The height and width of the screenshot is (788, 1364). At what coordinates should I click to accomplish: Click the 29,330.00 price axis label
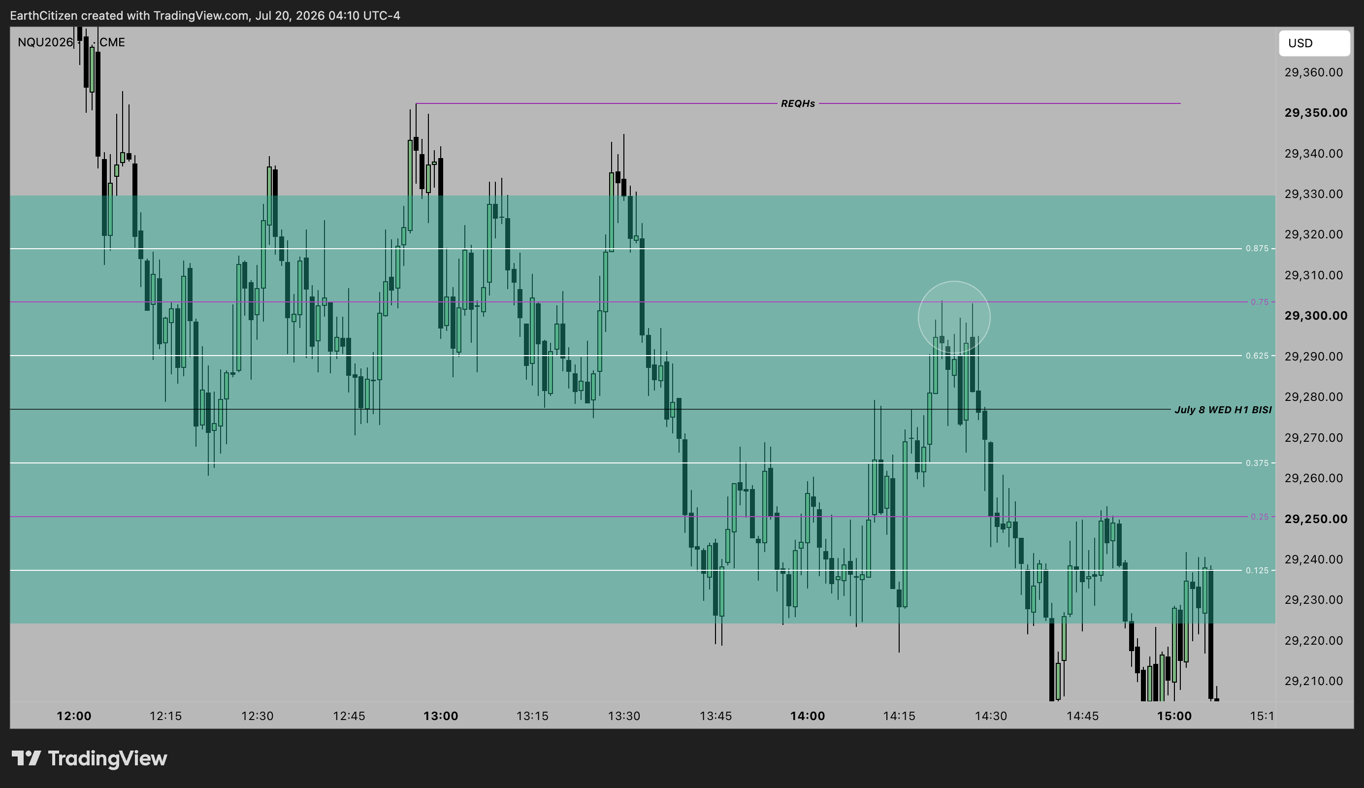pos(1313,194)
